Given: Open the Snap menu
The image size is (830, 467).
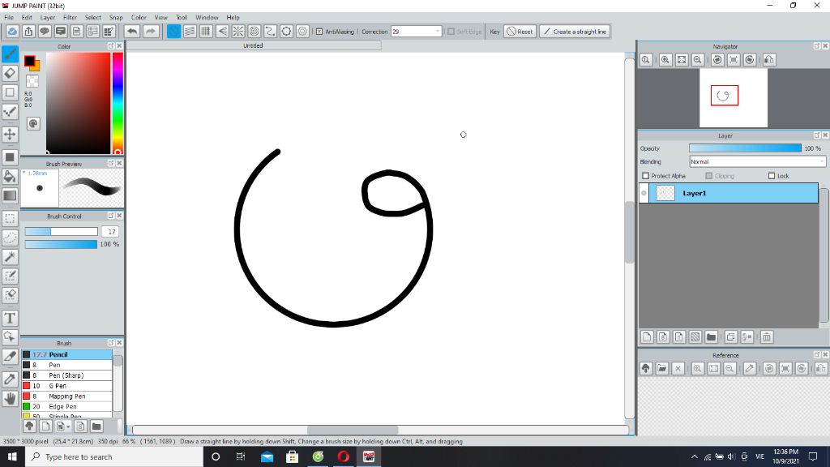Looking at the screenshot, I should point(116,18).
